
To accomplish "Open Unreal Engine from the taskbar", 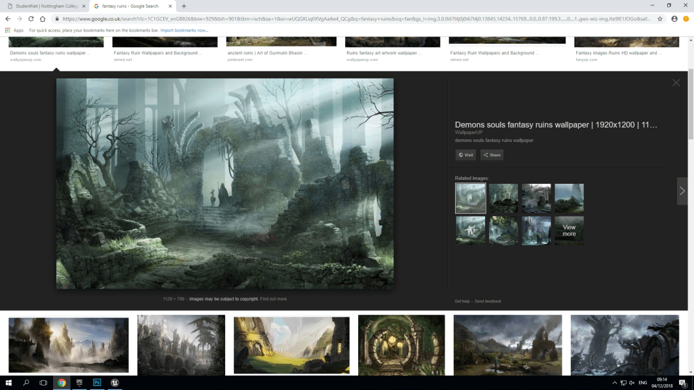I will [x=115, y=383].
